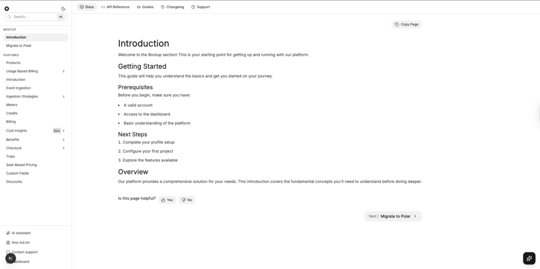Expand the Ingestion Strategies section
The image size is (540, 269).
coord(63,96)
